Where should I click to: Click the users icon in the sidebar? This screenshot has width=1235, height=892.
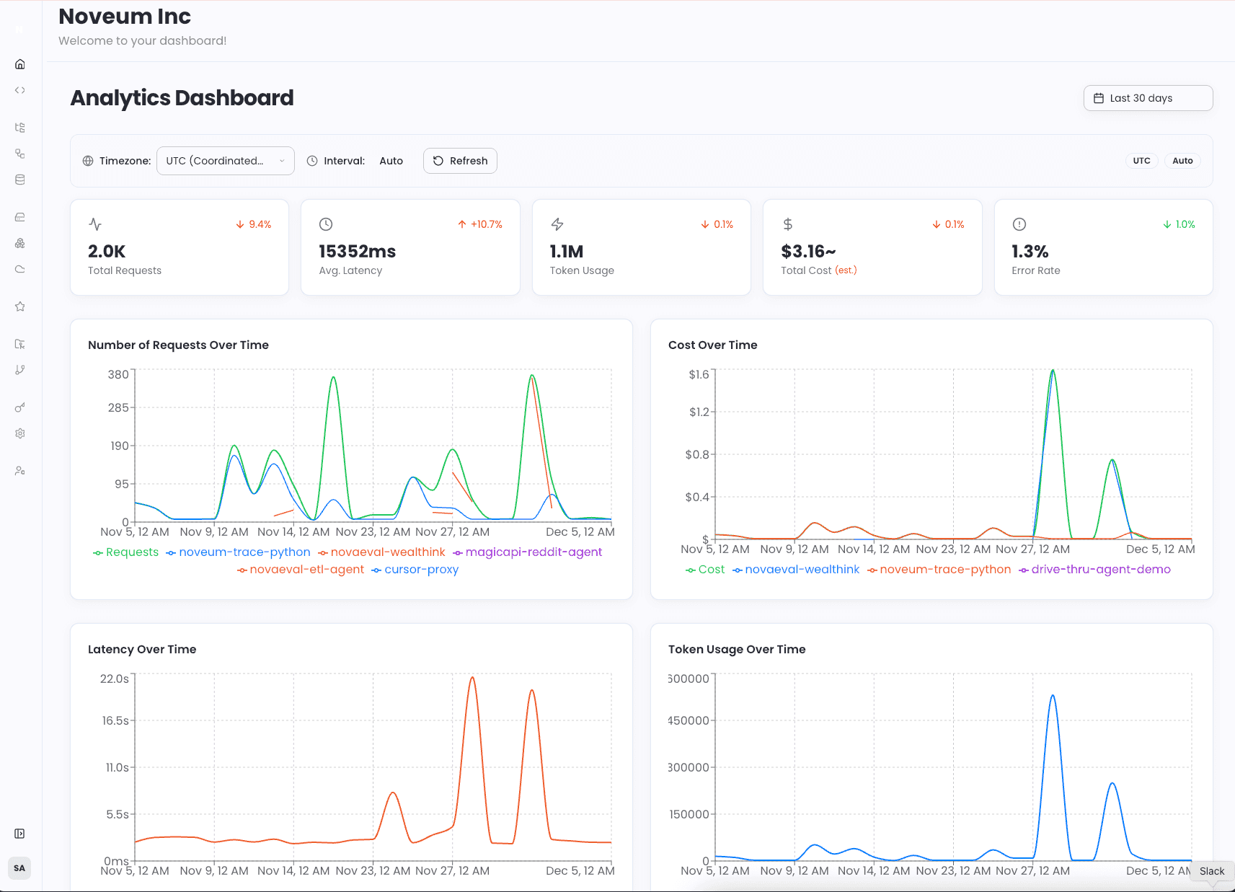pos(19,470)
